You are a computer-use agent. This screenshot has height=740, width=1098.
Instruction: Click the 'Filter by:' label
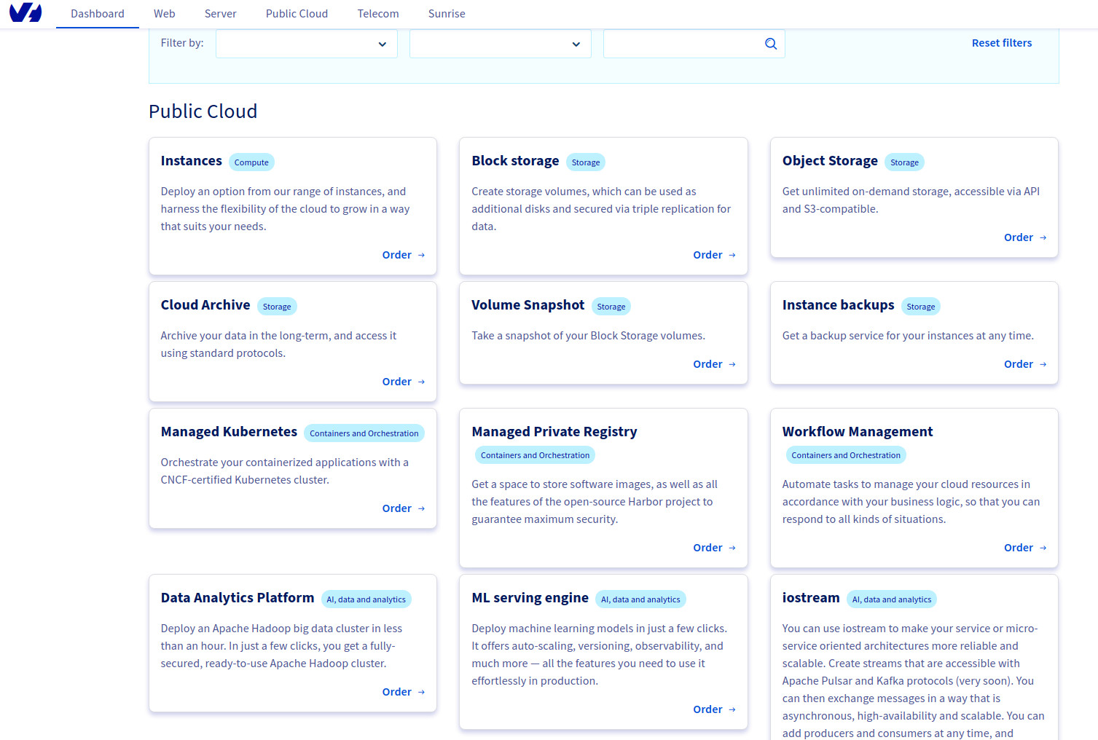point(182,43)
